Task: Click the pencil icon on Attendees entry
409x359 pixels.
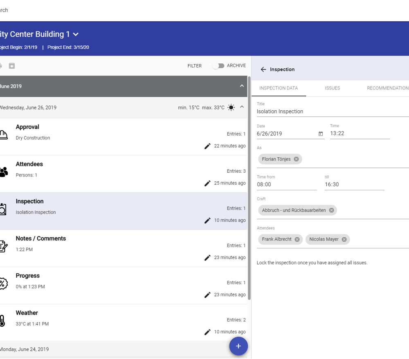Action: (x=207, y=183)
